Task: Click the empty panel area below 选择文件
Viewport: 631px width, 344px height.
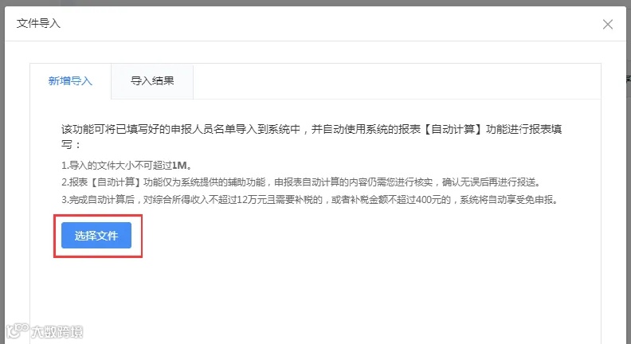Action: [315, 299]
